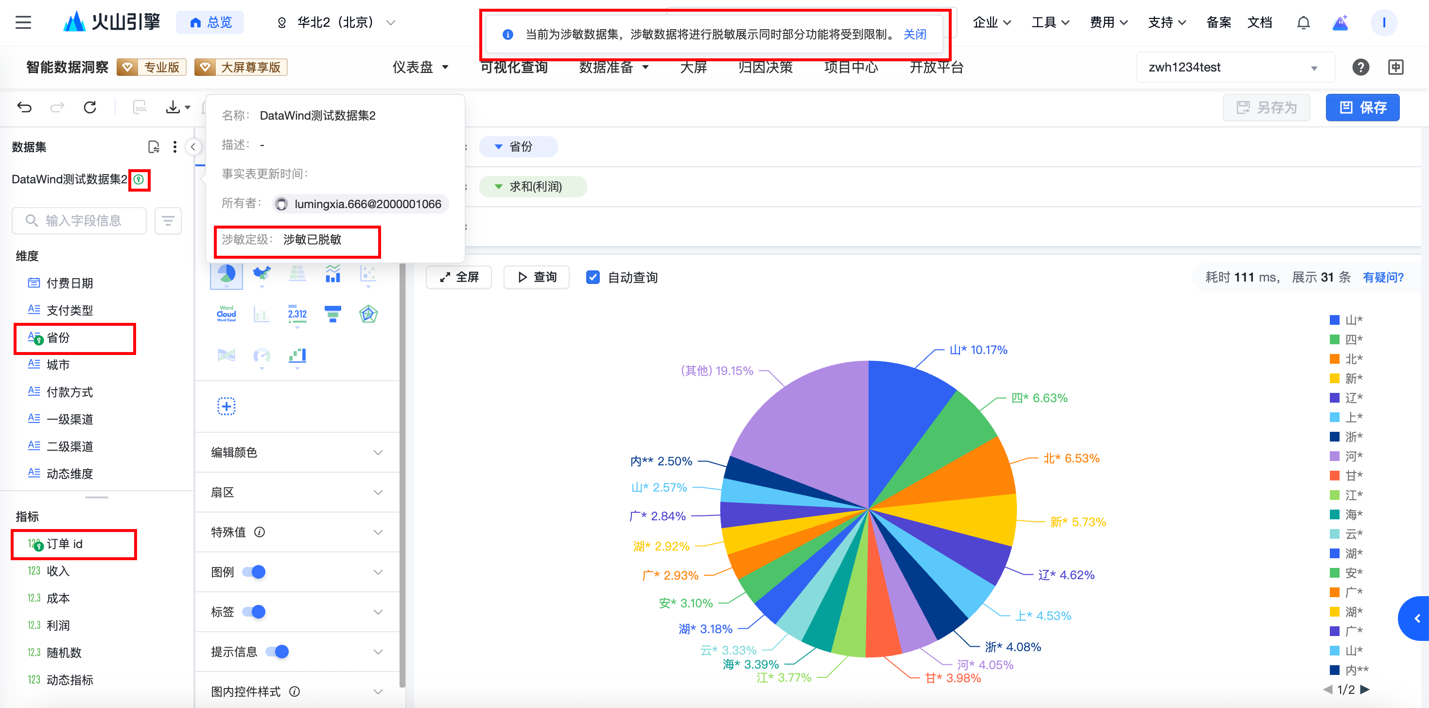Select the radar chart icon
1429x708 pixels.
click(x=368, y=314)
